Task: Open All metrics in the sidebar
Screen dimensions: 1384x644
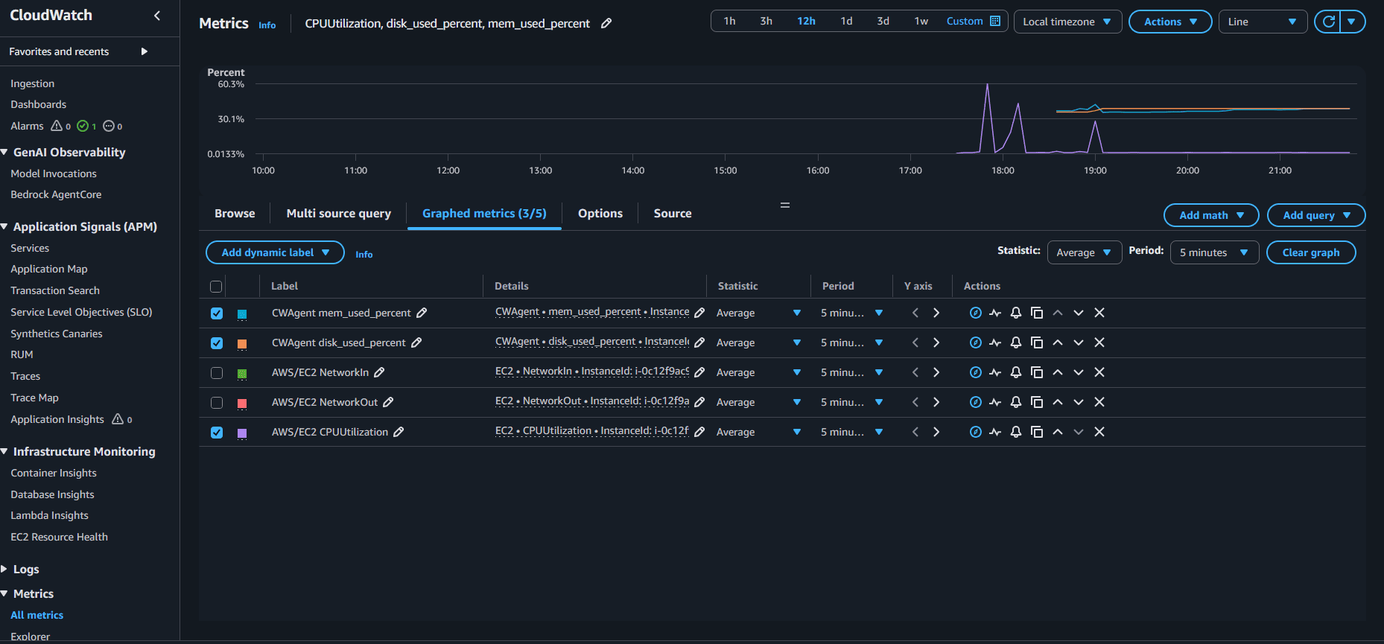Action: (x=37, y=615)
